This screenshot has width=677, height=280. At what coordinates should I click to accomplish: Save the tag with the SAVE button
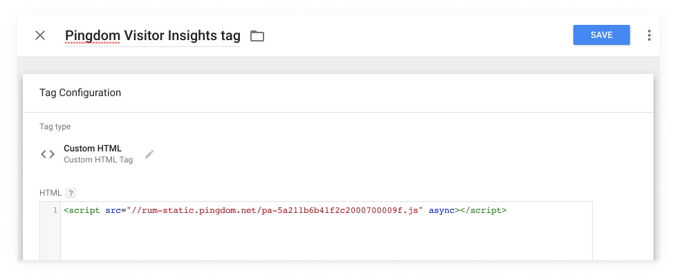[602, 35]
